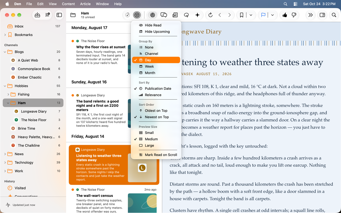Open Visited history in sidebar

33,188
